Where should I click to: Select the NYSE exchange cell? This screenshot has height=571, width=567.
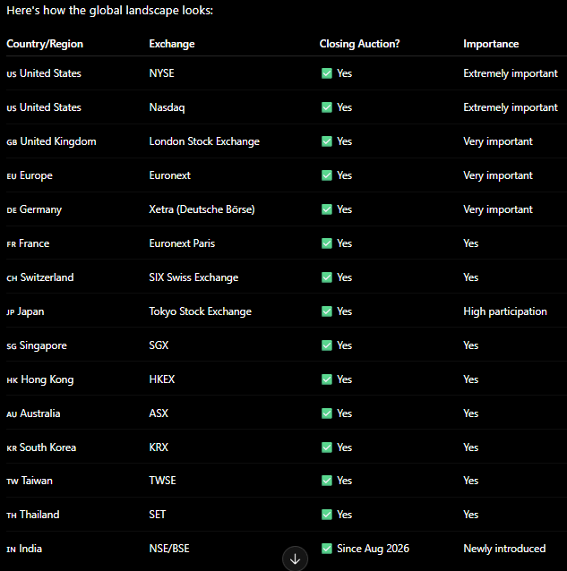(162, 73)
